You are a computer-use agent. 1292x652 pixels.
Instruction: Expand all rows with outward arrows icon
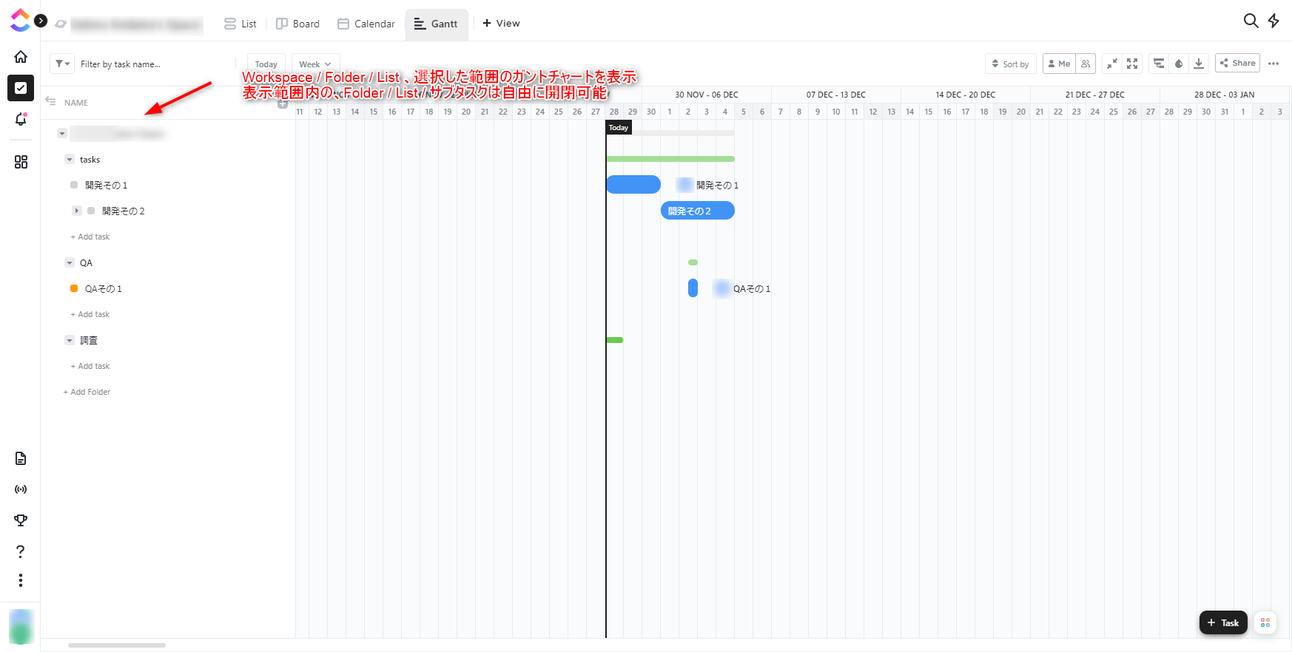coord(1132,64)
